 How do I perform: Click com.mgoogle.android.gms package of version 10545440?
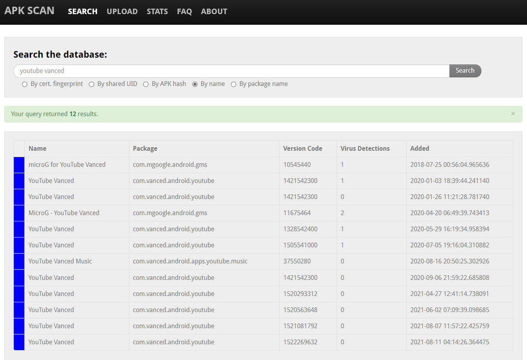click(x=170, y=165)
